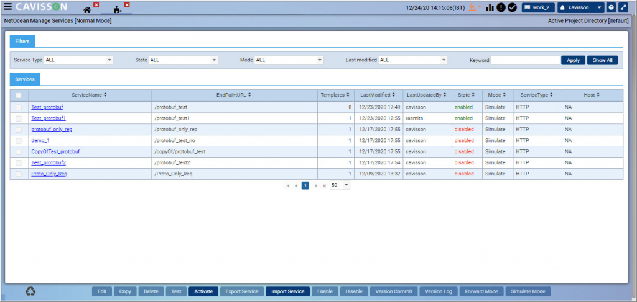
Task: Go to first page in paginator
Action: click(288, 185)
